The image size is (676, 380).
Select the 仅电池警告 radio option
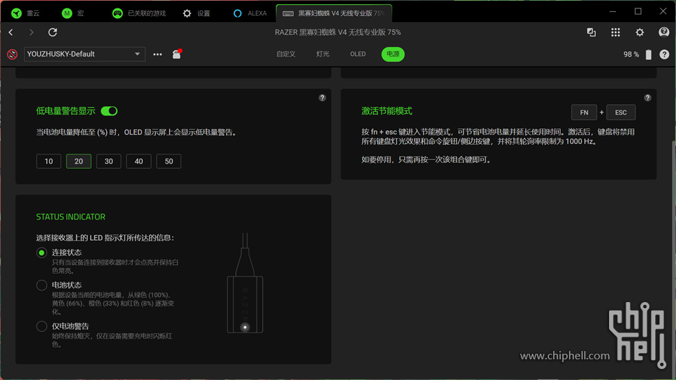[42, 327]
